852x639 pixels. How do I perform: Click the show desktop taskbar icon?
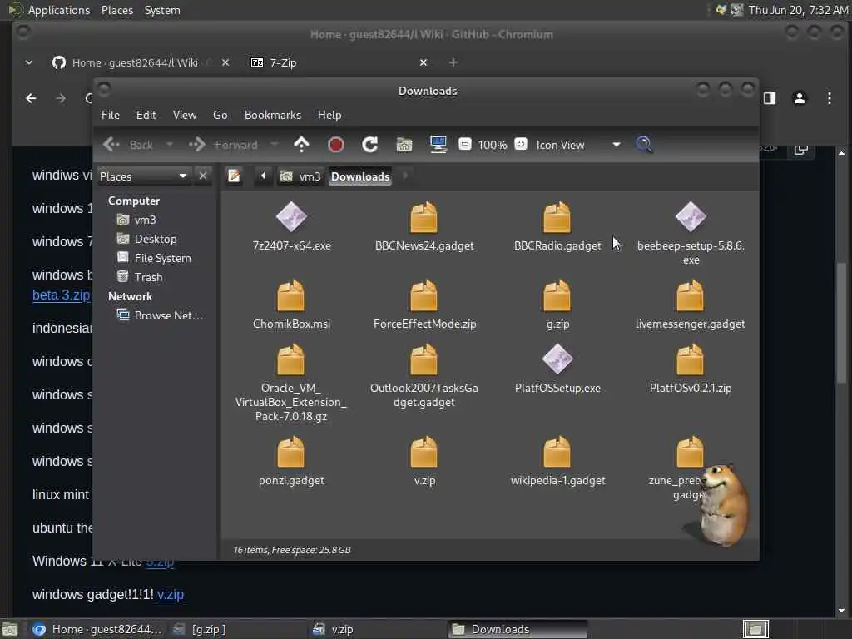10,629
